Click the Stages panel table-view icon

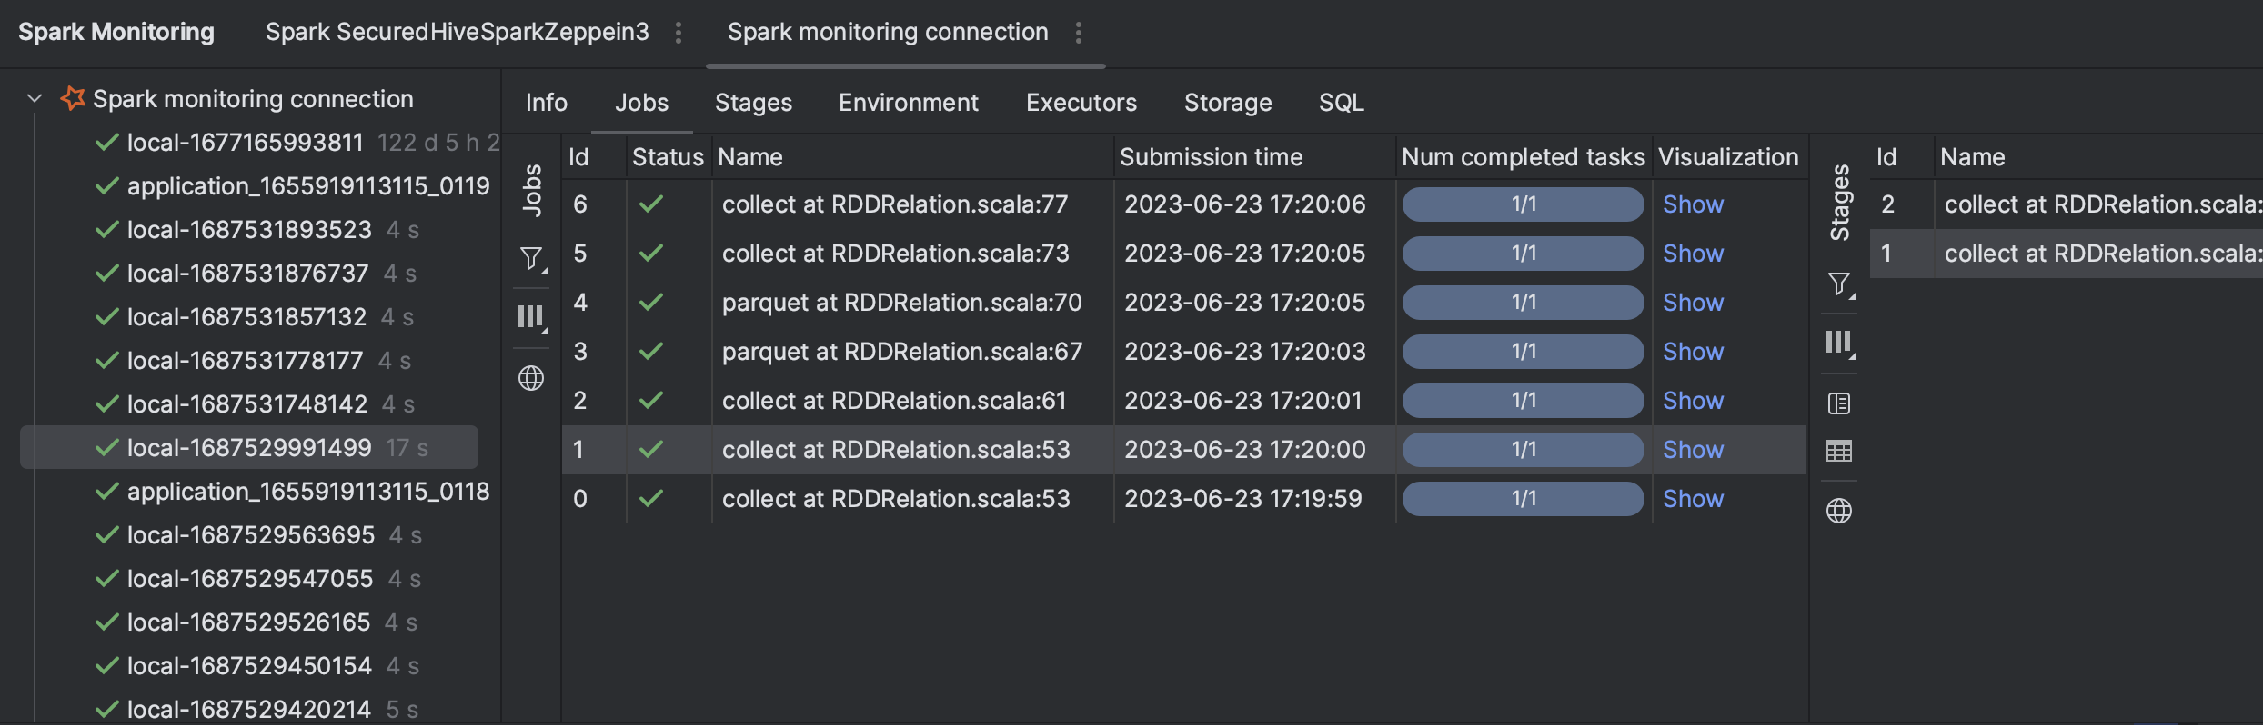click(1839, 451)
